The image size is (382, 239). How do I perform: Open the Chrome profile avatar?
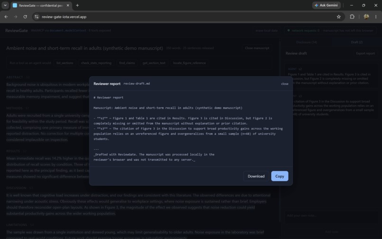(x=366, y=17)
